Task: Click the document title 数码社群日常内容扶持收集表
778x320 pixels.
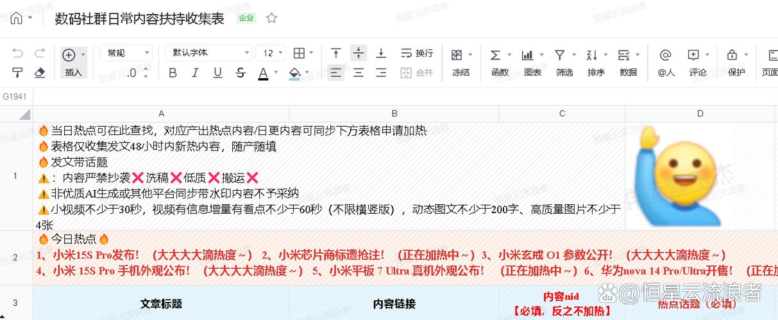Action: 139,19
